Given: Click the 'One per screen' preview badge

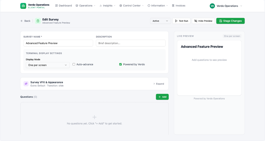Looking at the screenshot, I should pyautogui.click(x=232, y=36).
